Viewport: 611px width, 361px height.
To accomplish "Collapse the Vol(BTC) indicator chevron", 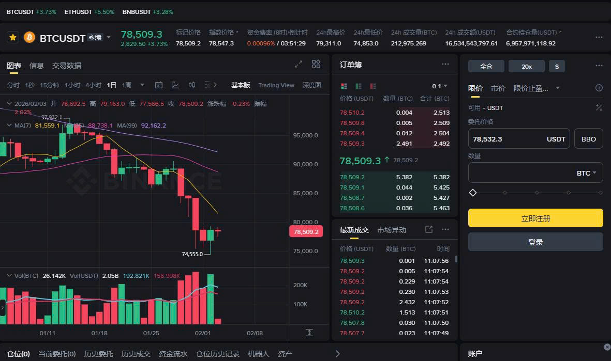I will (9, 275).
